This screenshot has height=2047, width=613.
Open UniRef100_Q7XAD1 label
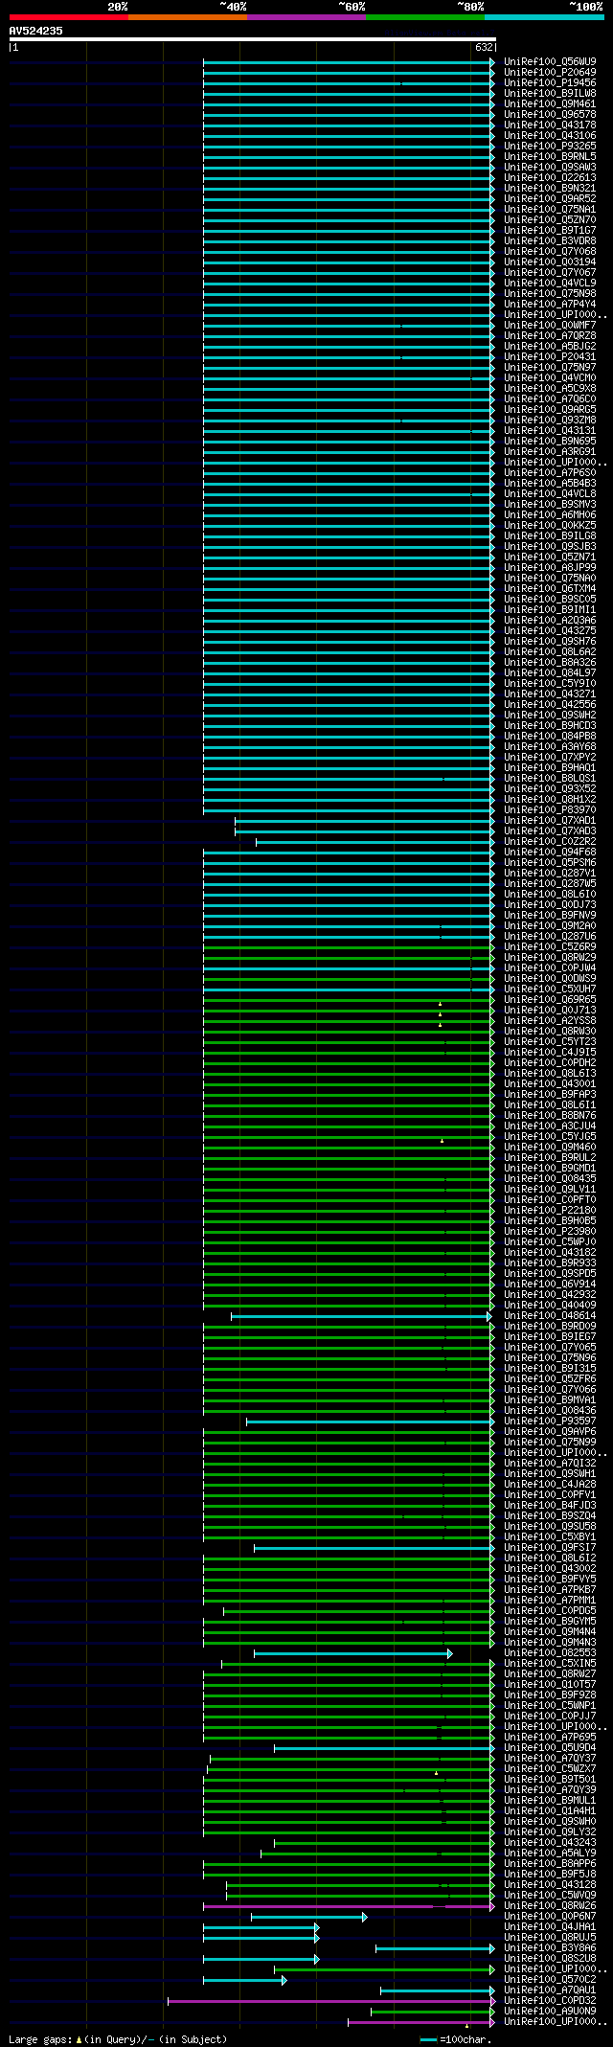[x=550, y=820]
